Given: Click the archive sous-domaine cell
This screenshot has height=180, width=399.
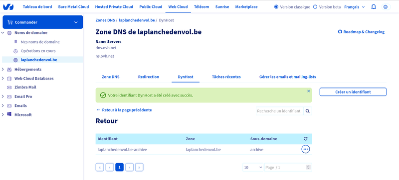Looking at the screenshot, I should coord(257,150).
